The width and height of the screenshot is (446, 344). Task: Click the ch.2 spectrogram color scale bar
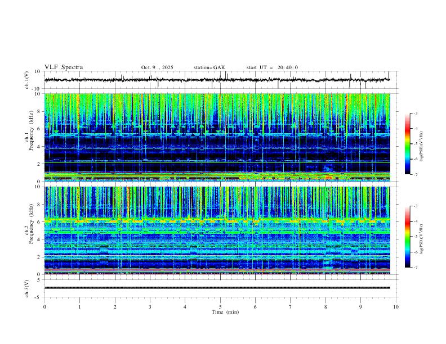(x=408, y=237)
